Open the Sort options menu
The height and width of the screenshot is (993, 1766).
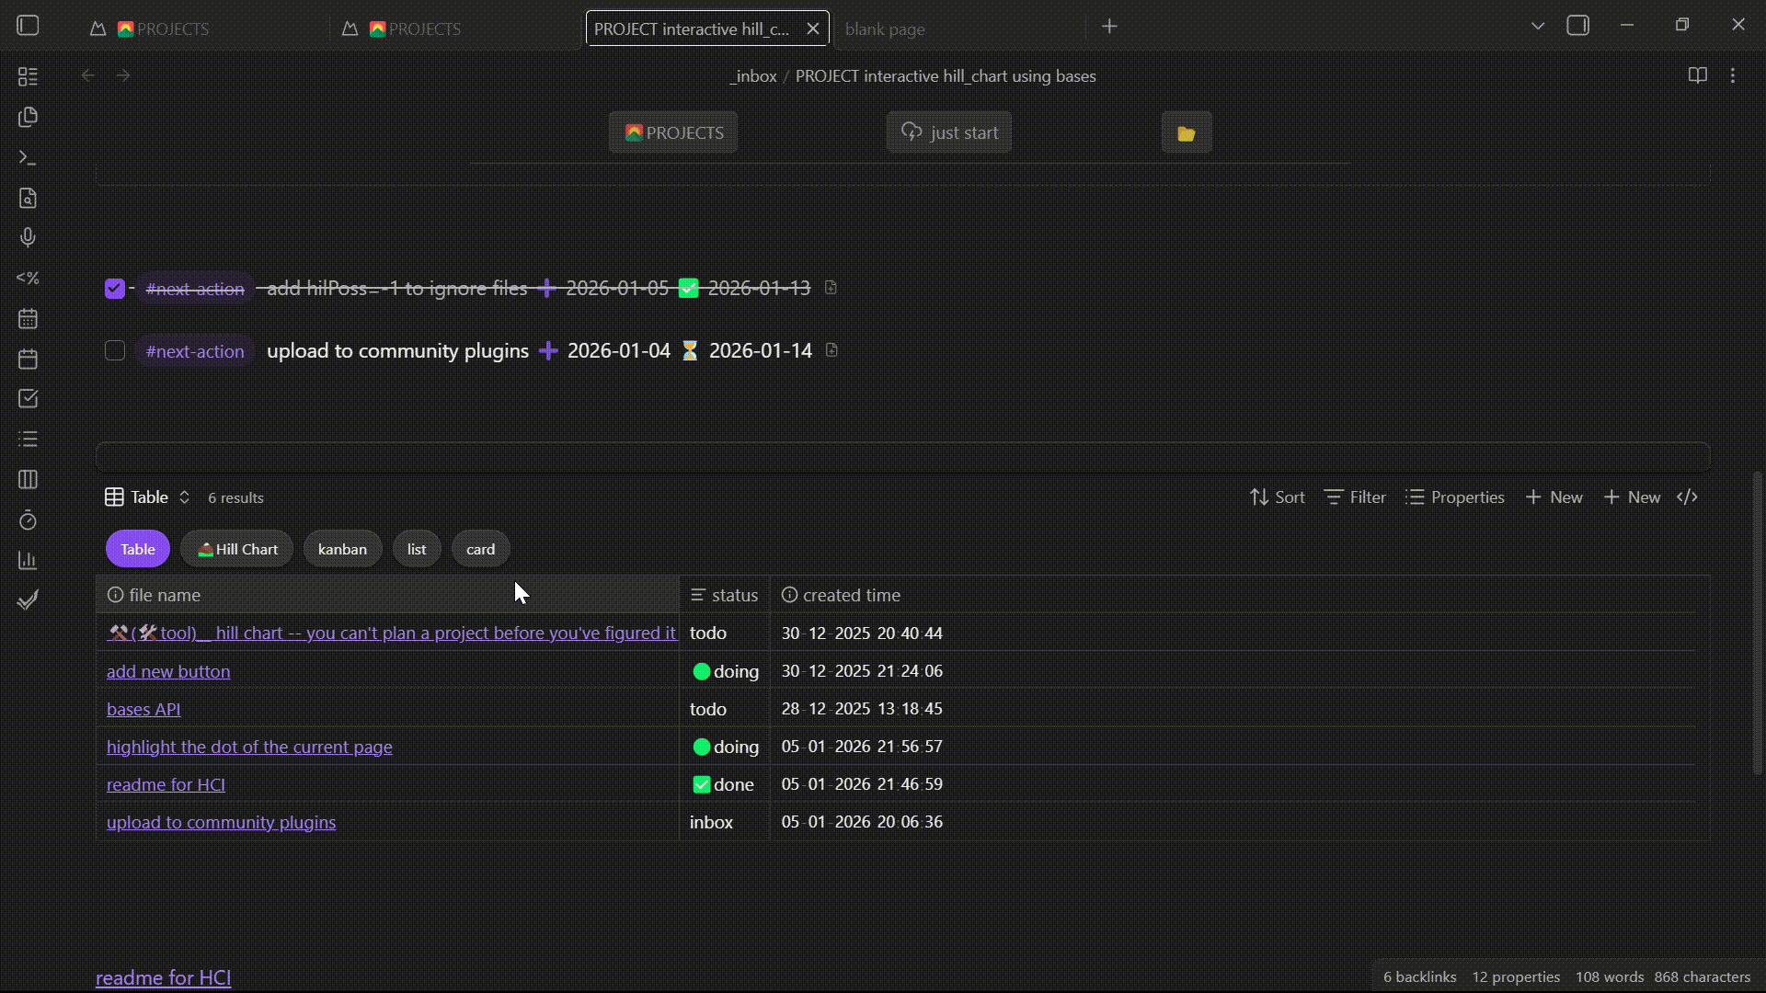[1277, 497]
